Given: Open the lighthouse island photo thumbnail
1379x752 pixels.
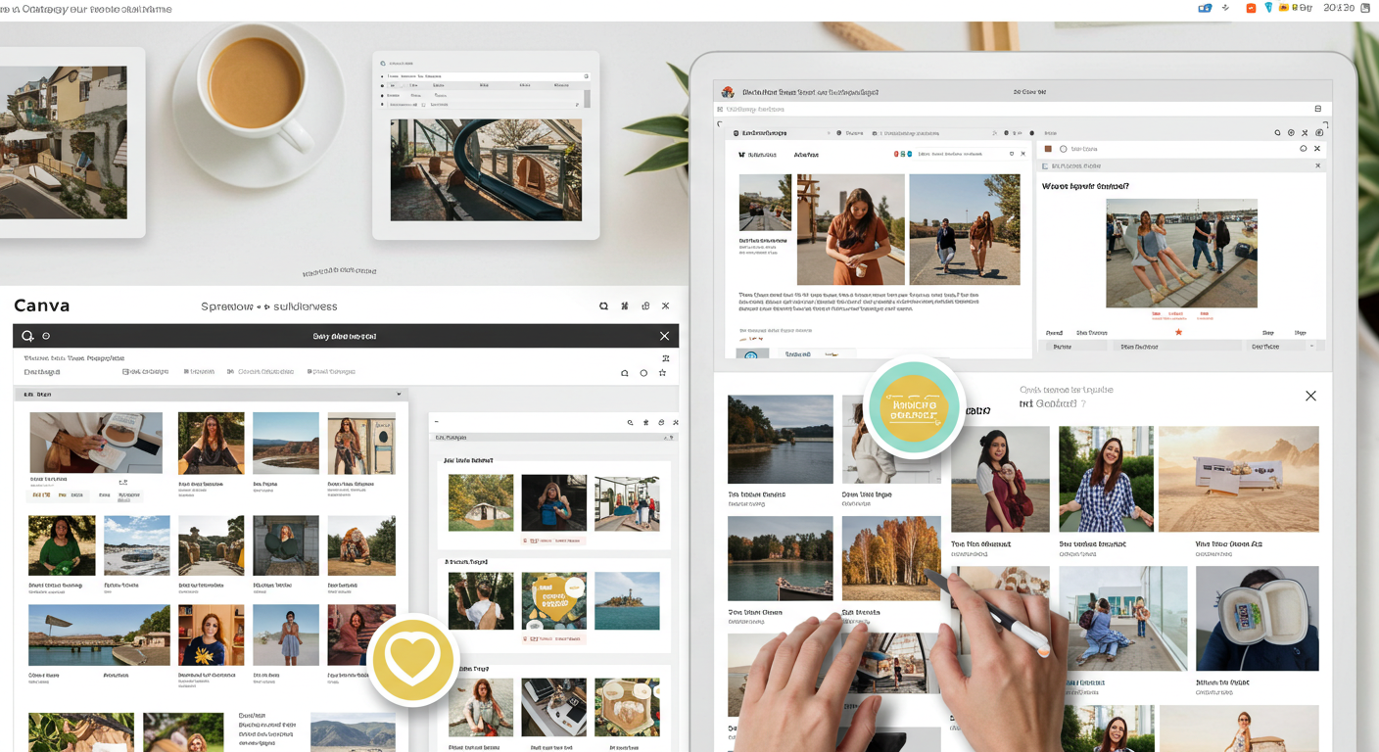Looking at the screenshot, I should (627, 600).
